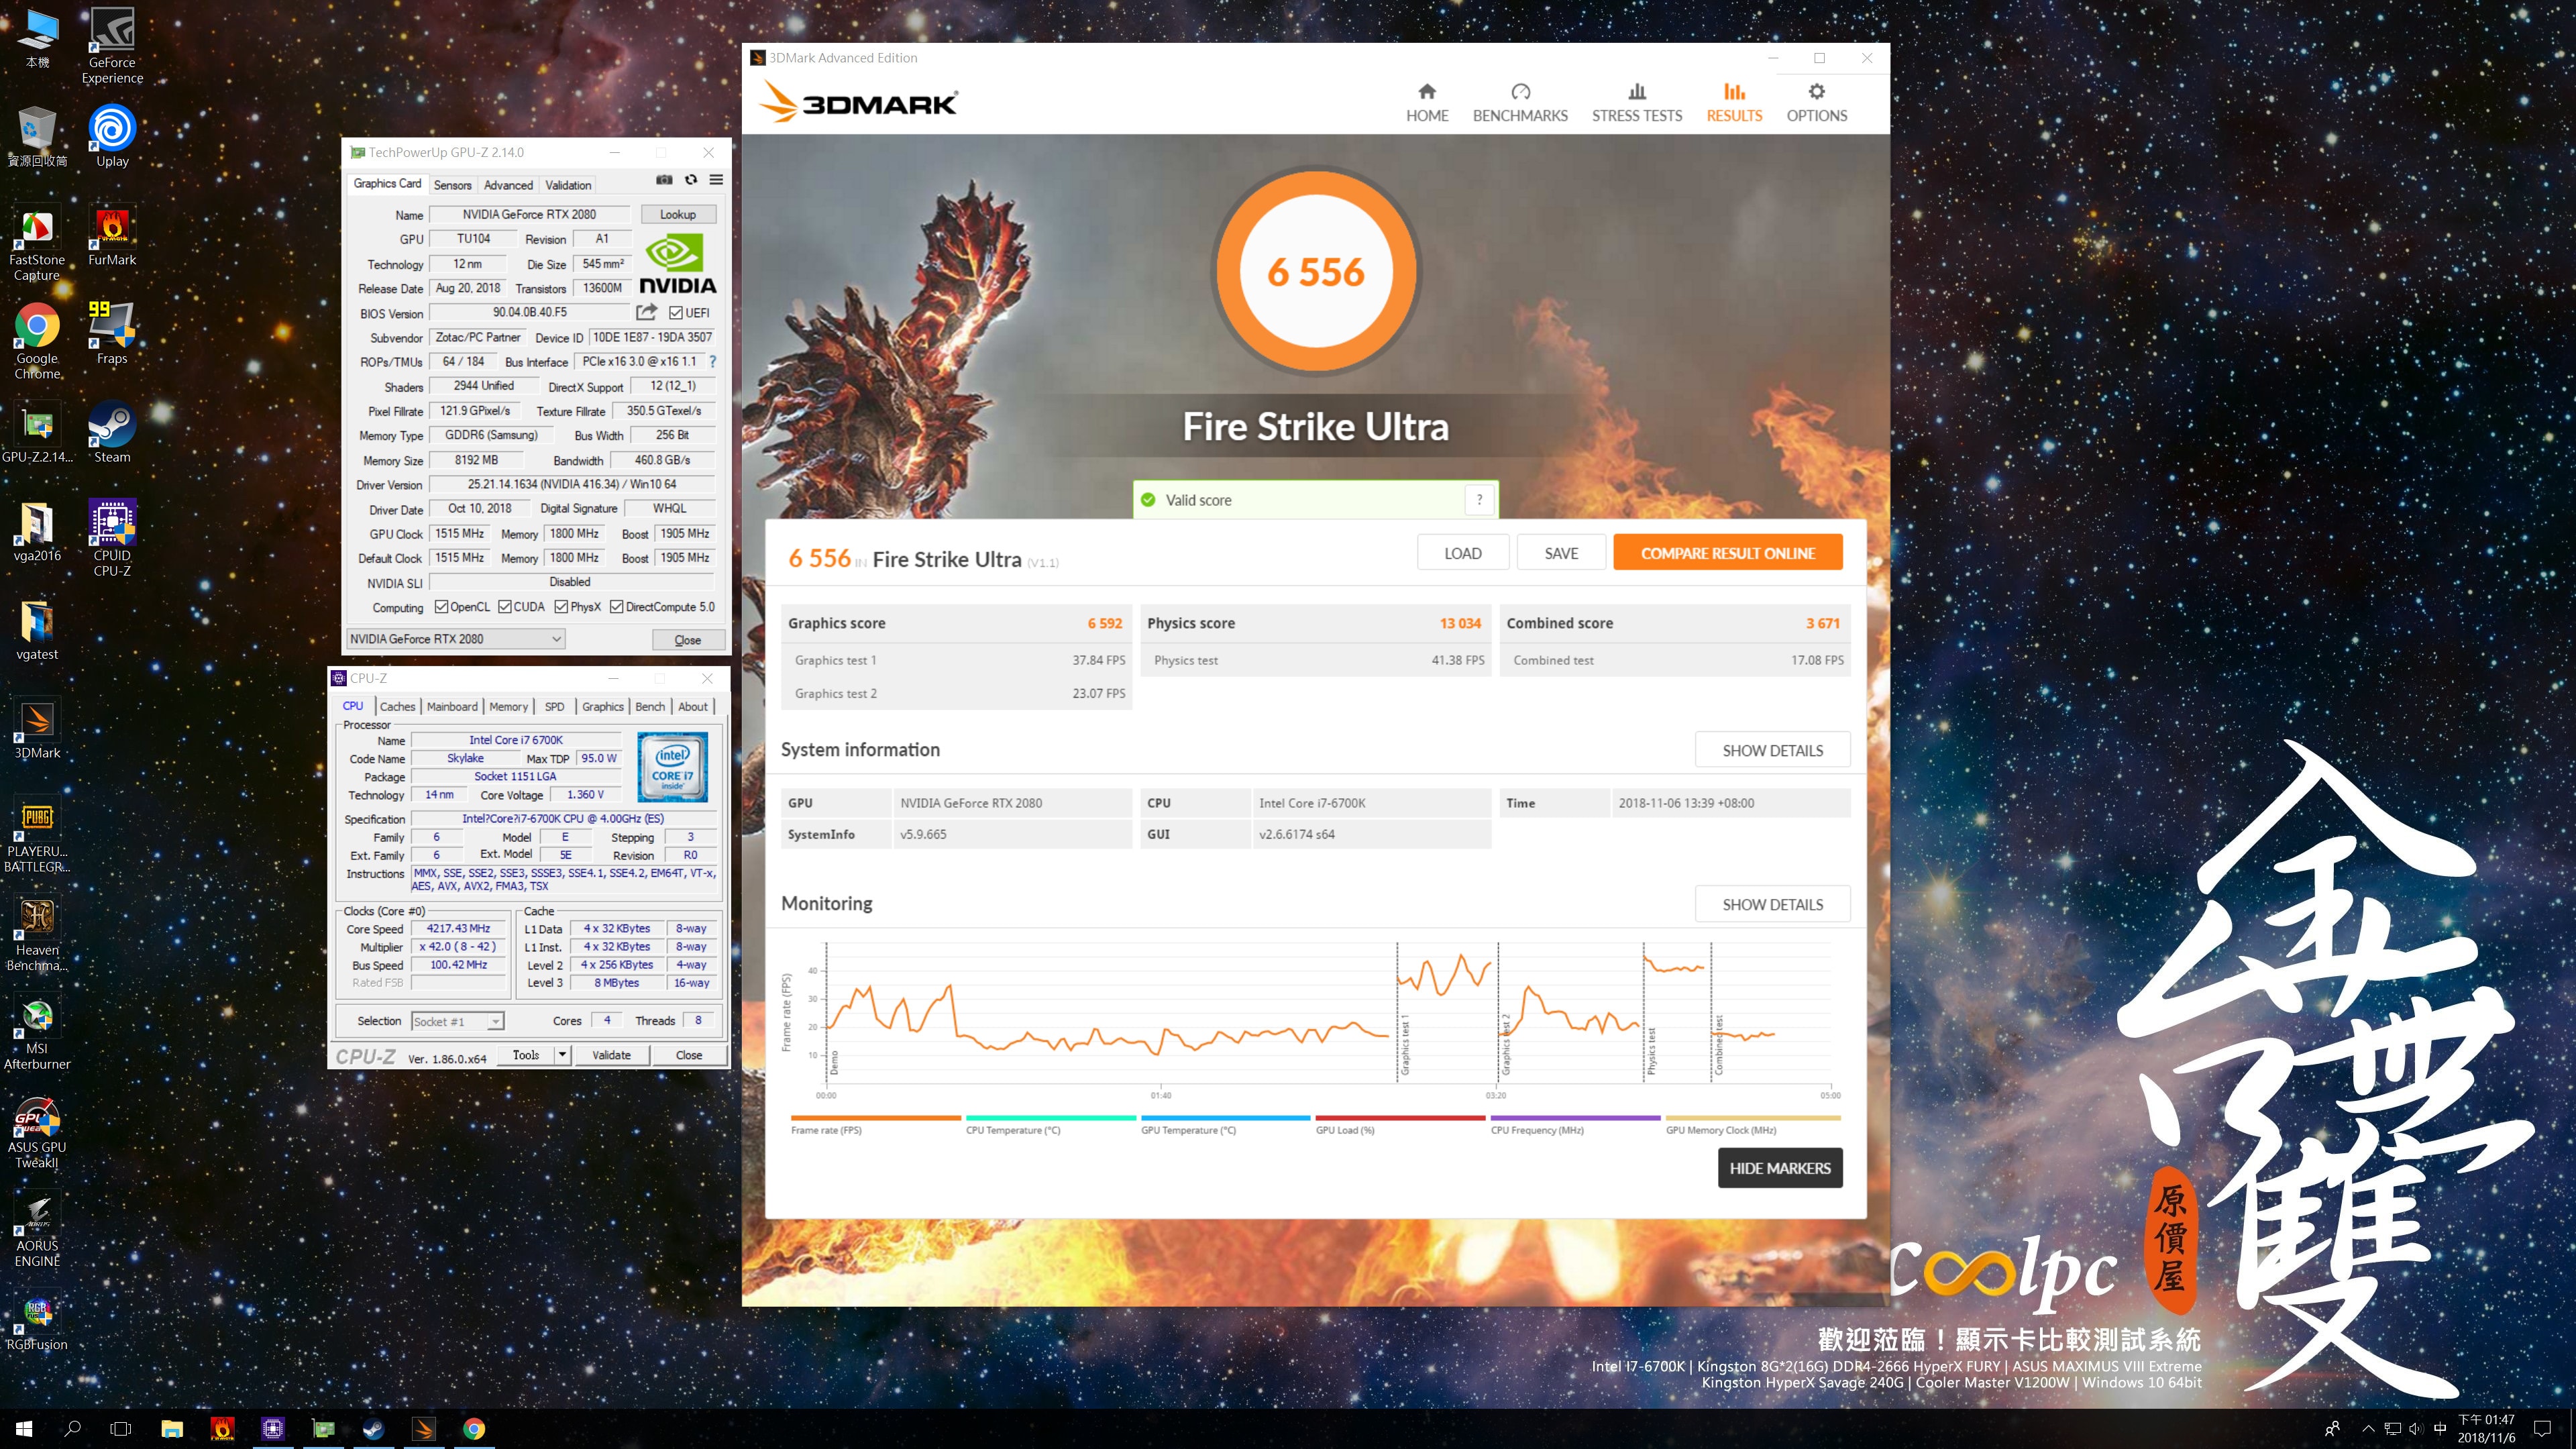Image resolution: width=2576 pixels, height=1449 pixels.
Task: Click the Lookup button in GPU-Z
Action: (677, 214)
